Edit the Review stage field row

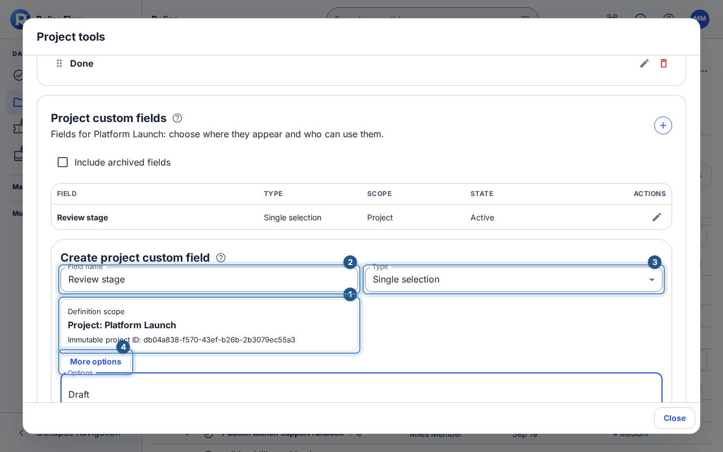[657, 217]
